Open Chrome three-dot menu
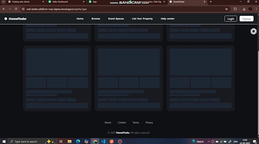This screenshot has height=144, width=259. pyautogui.click(x=256, y=9)
